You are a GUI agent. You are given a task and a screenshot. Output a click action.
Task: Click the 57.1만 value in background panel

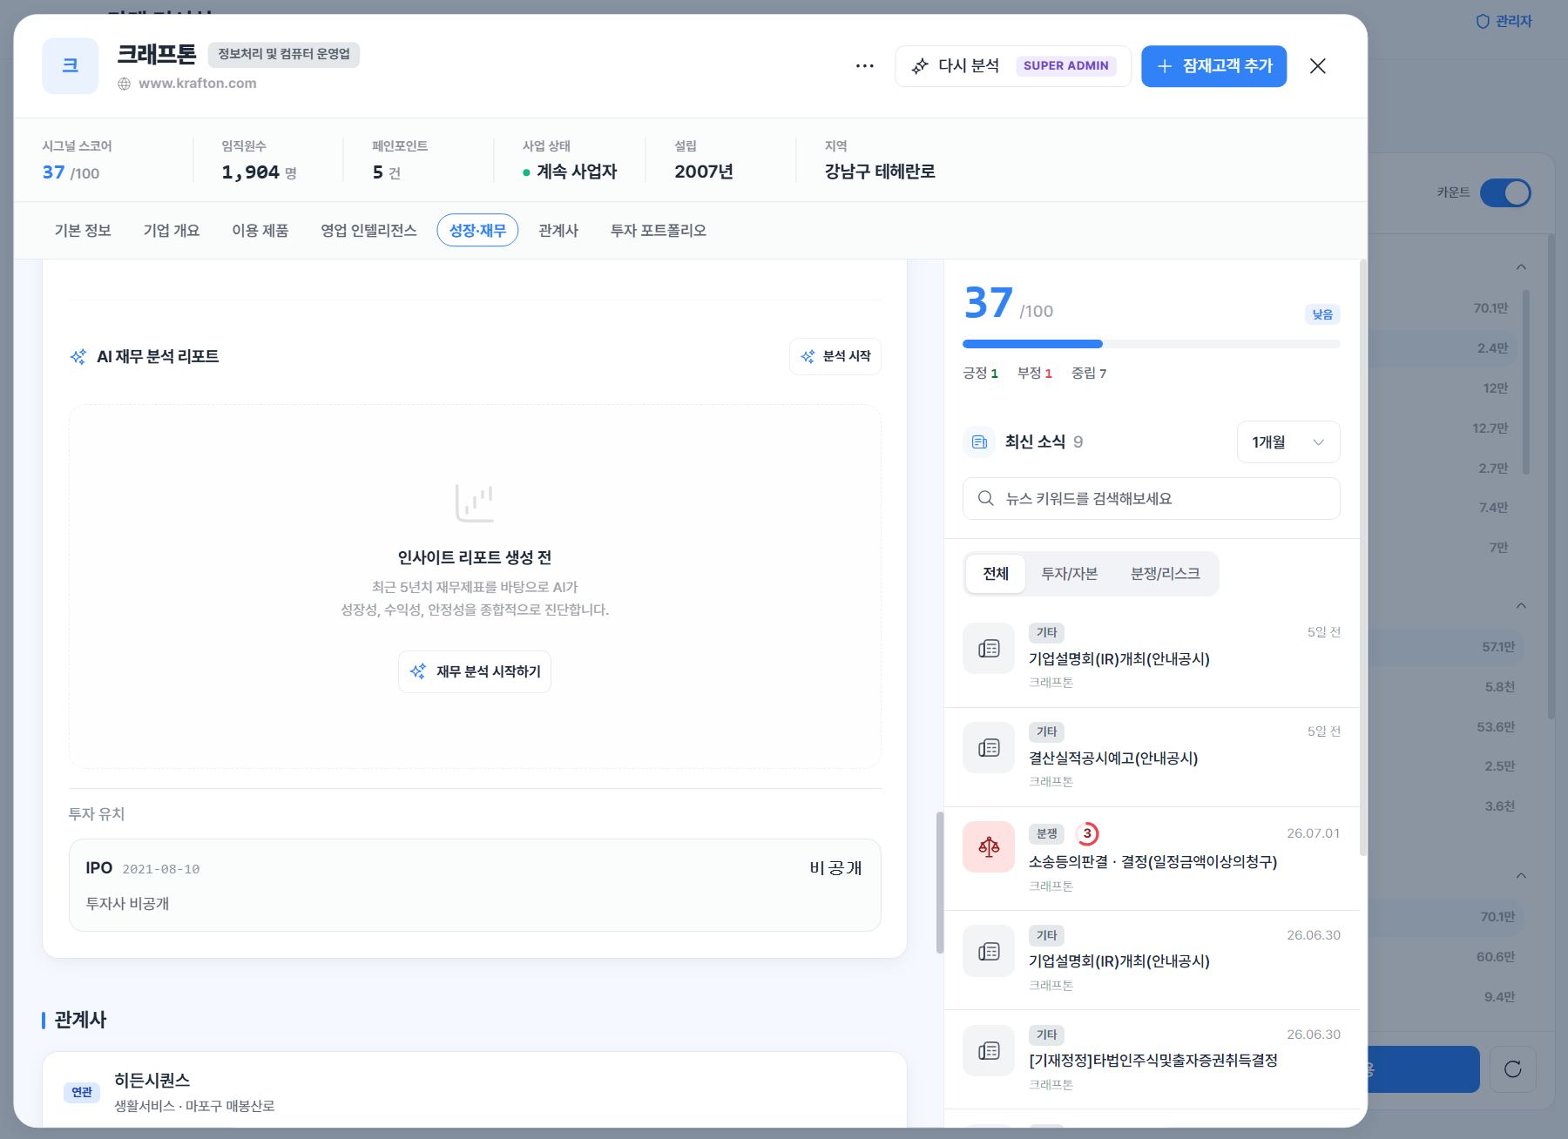[1498, 647]
